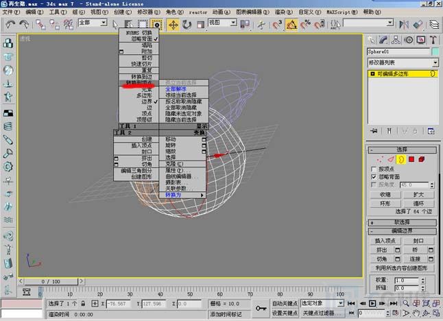The width and height of the screenshot is (443, 321).
Task: Select the Select Object arrow tool
Action: (x=115, y=25)
